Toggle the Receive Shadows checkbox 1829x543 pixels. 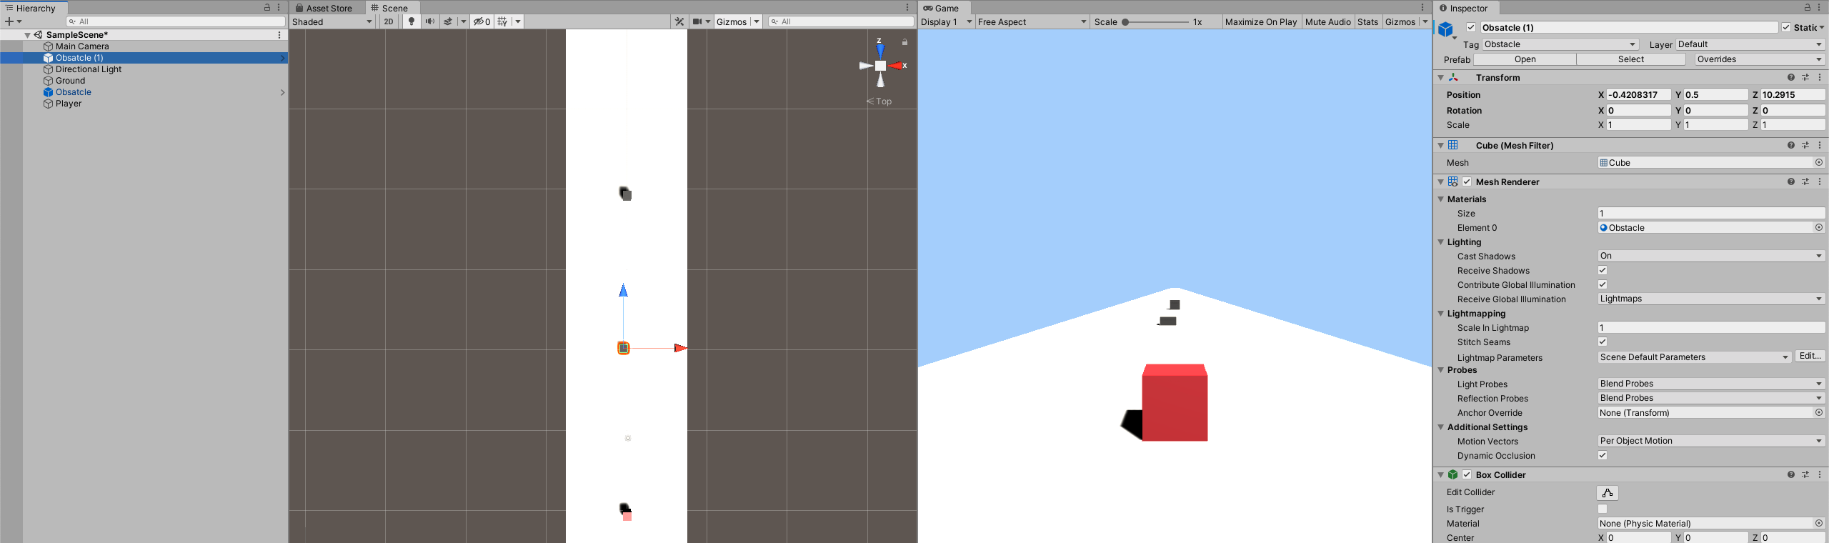(1603, 270)
